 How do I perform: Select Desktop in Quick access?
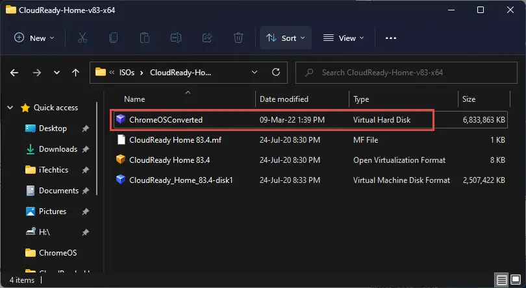53,128
